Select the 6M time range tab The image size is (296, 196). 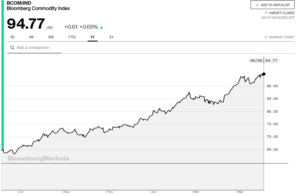click(51, 37)
